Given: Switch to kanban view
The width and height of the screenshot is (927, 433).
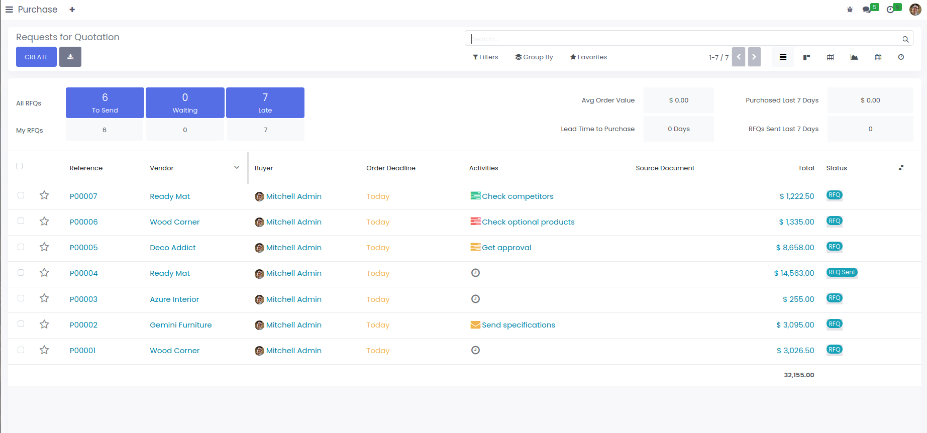Looking at the screenshot, I should pos(806,57).
